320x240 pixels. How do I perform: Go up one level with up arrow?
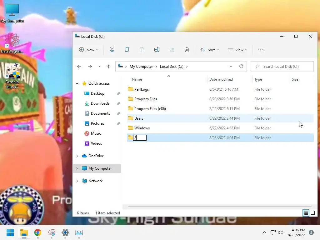[x=108, y=67]
